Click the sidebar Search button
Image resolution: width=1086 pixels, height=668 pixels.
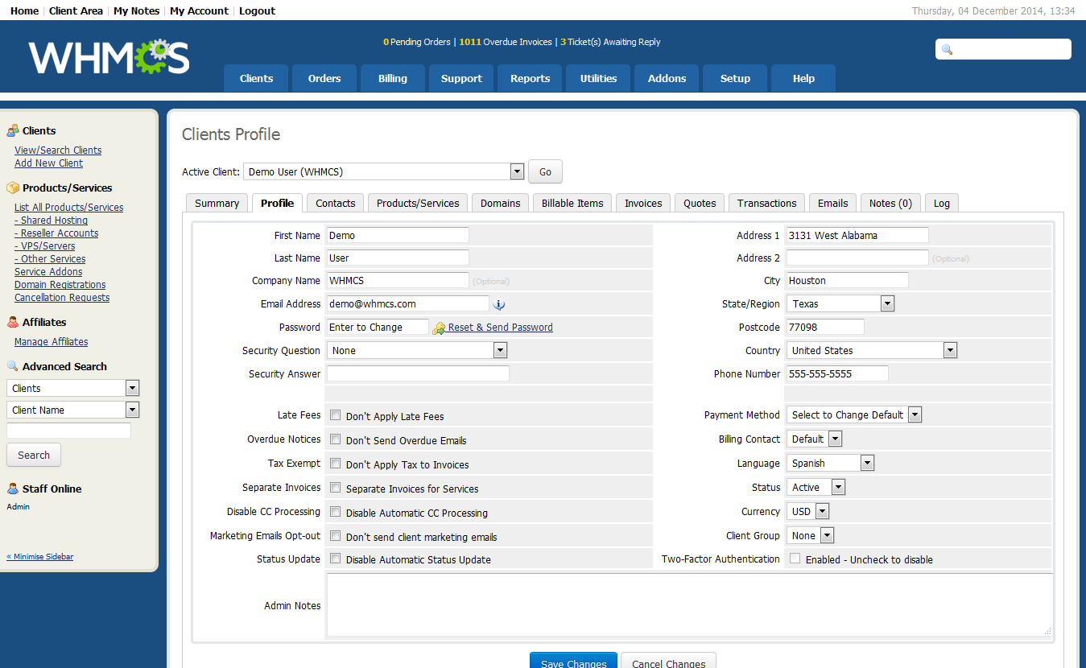(x=34, y=455)
